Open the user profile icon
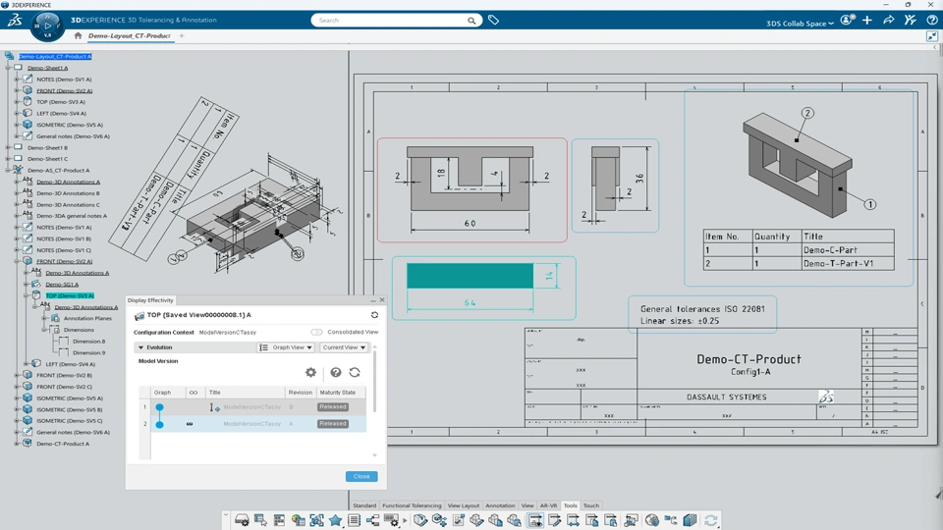Image resolution: width=943 pixels, height=530 pixels. (x=848, y=20)
